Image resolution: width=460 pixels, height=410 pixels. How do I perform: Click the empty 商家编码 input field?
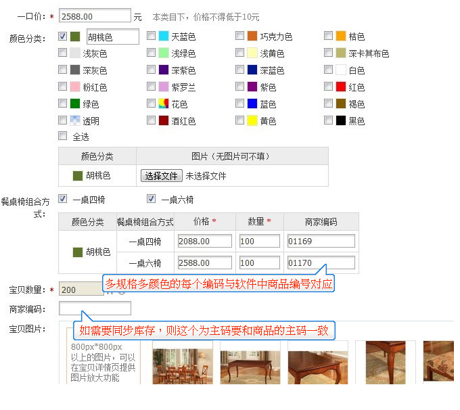95,309
